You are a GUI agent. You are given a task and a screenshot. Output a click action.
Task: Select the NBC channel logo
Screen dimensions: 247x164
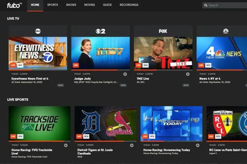226,31
